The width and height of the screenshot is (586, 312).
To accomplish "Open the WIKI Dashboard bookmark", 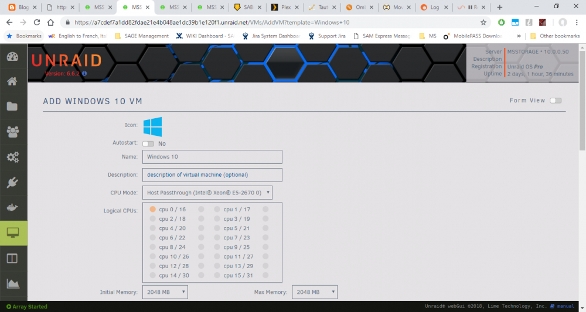I will (205, 36).
